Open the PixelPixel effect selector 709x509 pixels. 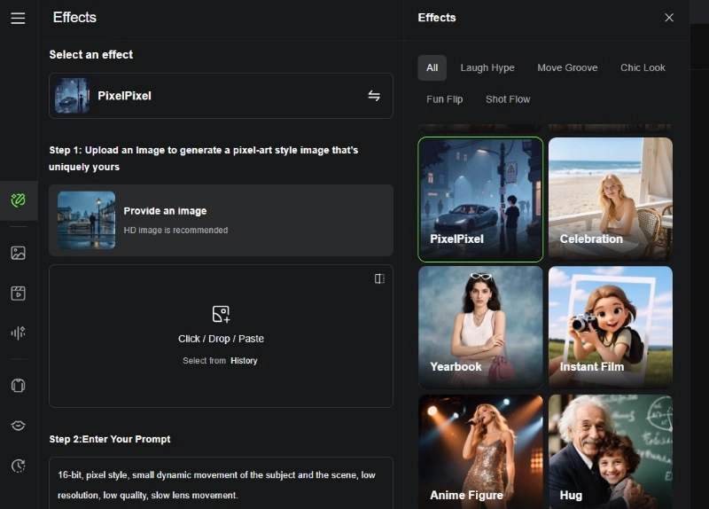[x=221, y=96]
